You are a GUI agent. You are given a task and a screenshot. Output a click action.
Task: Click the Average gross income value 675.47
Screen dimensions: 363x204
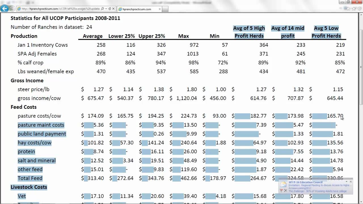[96, 98]
